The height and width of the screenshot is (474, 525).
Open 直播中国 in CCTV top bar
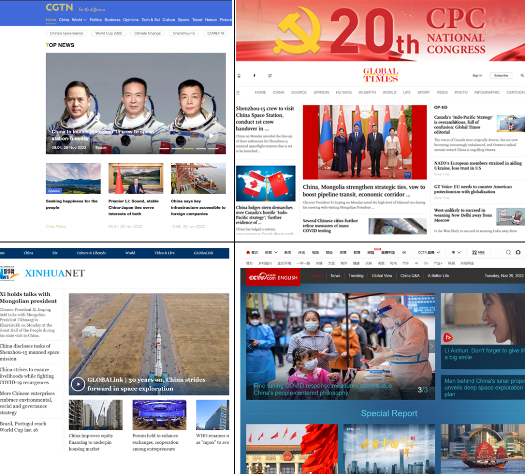point(388,252)
